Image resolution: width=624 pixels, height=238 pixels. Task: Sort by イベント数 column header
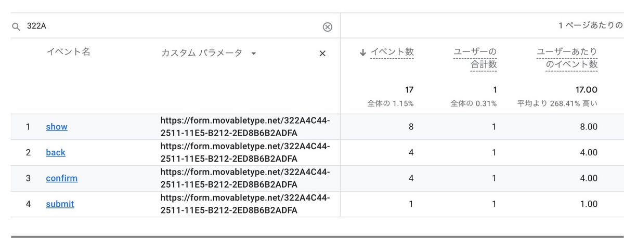tap(392, 52)
